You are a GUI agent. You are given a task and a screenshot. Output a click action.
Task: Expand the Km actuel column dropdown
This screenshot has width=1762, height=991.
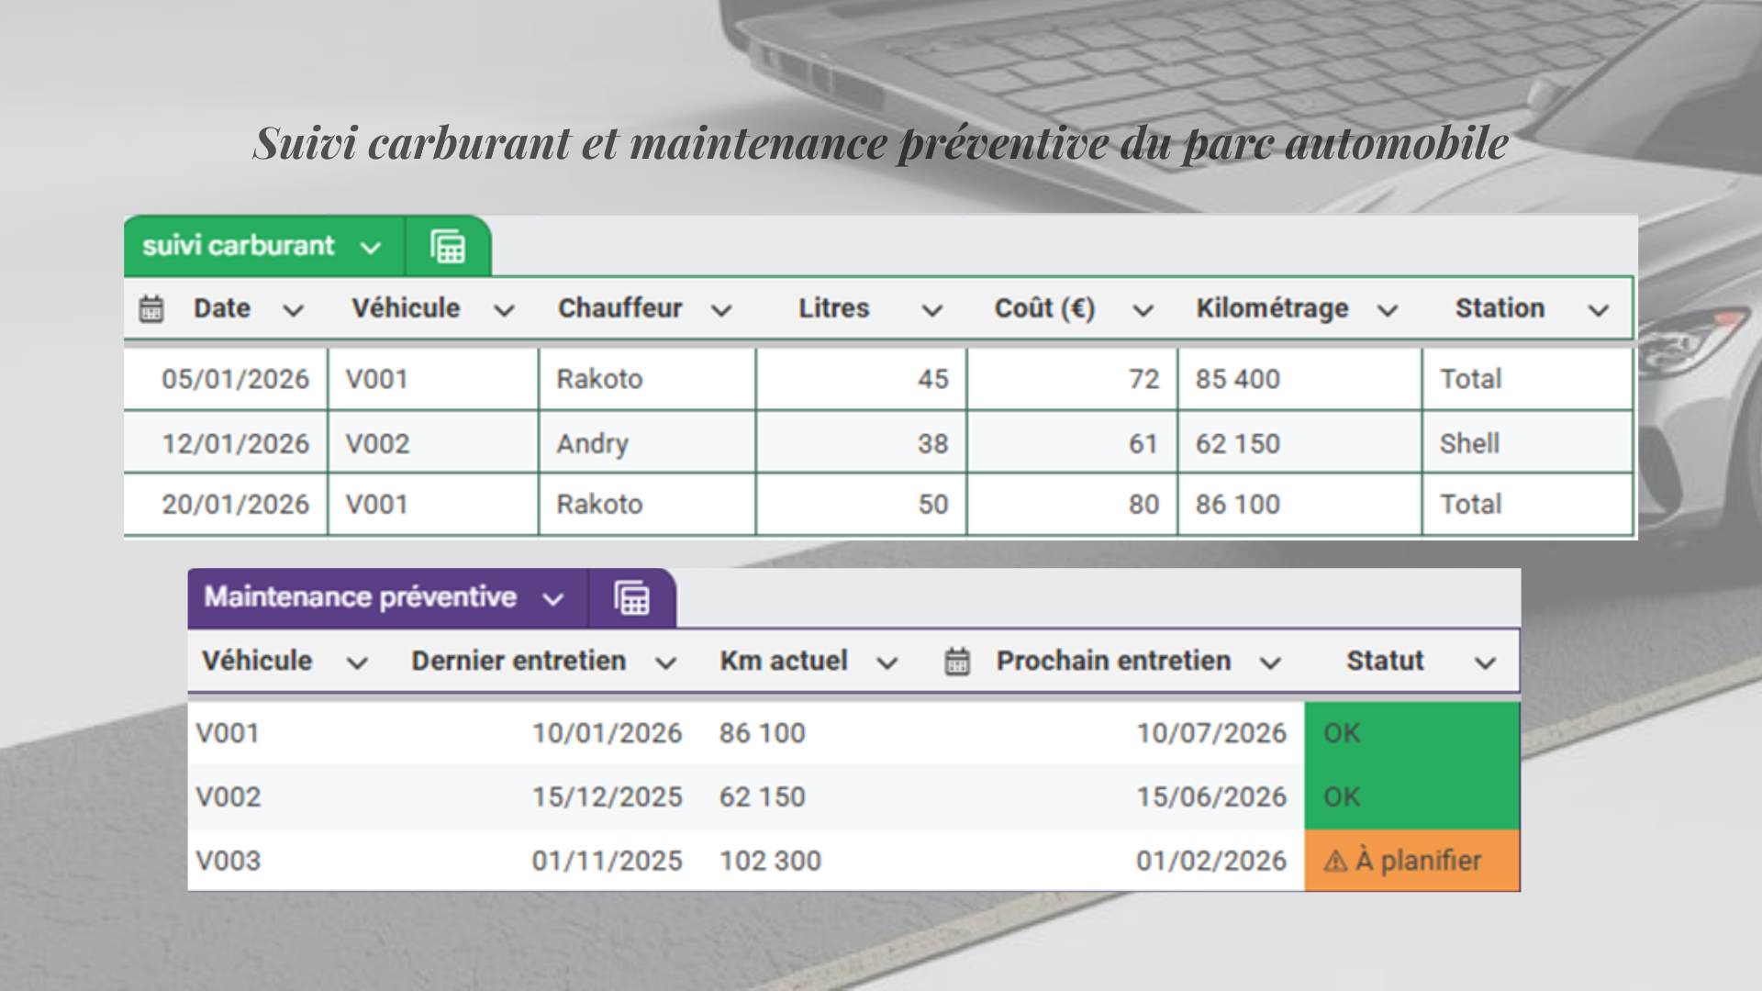click(887, 663)
